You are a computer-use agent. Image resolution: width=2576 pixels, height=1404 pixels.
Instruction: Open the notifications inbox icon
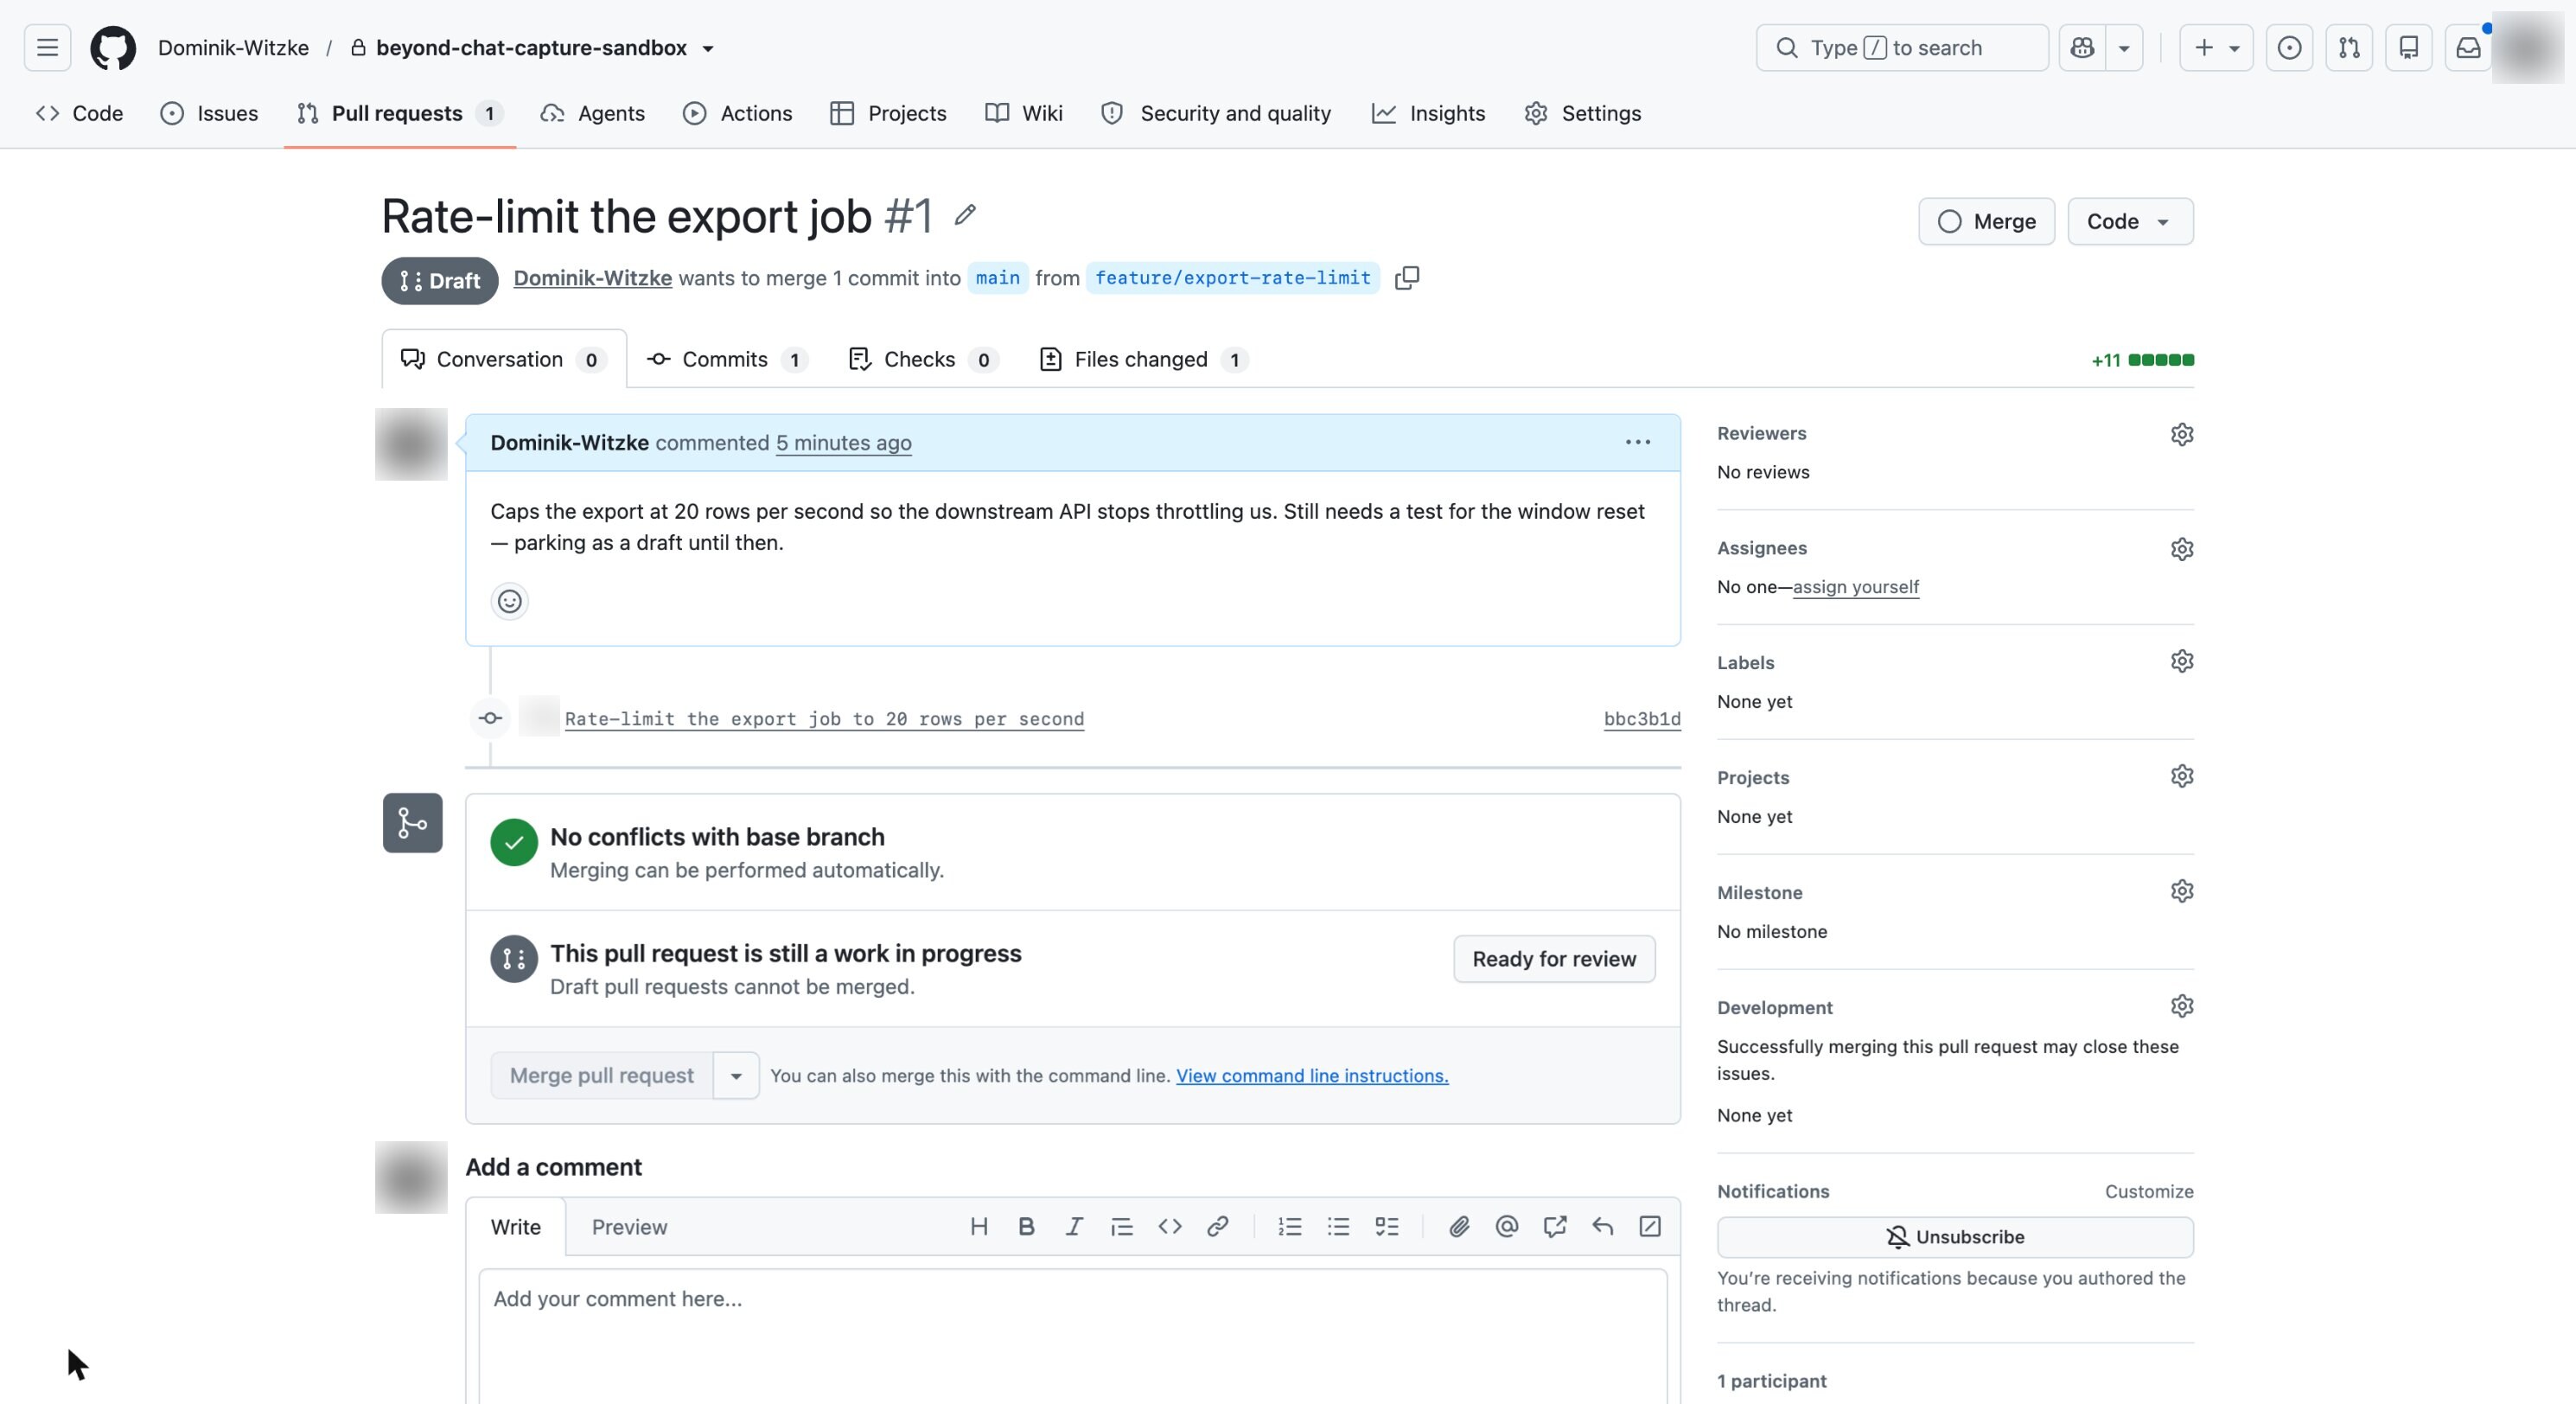(2468, 48)
